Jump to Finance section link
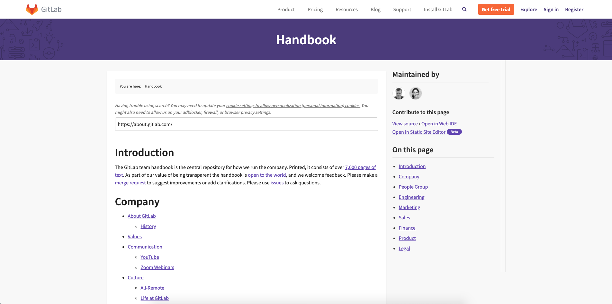 coord(407,228)
